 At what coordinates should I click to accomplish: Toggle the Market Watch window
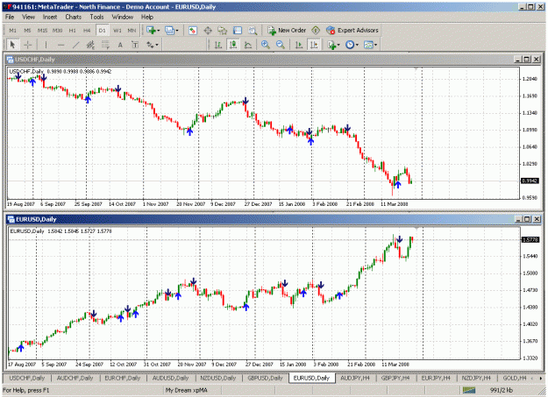coord(193,31)
